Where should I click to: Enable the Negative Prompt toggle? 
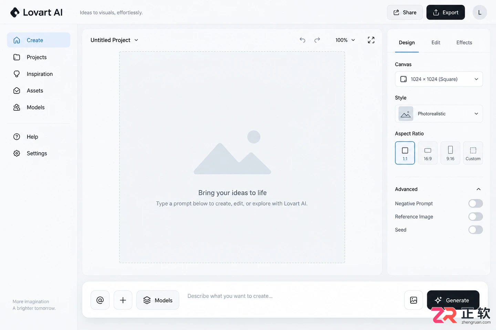476,203
